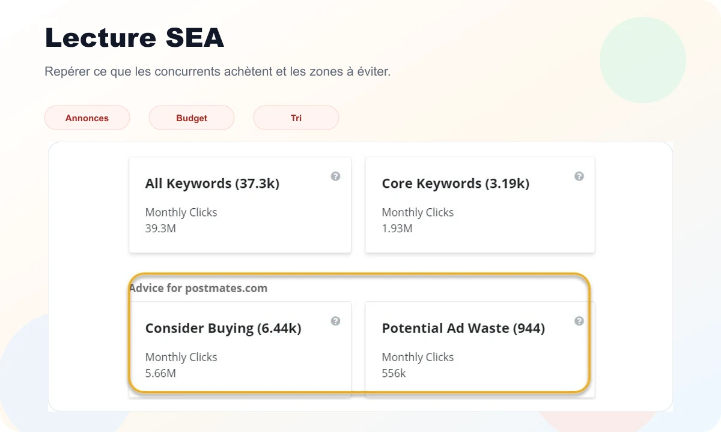Open the Consider Buying (6.44k) card title

tap(224, 328)
